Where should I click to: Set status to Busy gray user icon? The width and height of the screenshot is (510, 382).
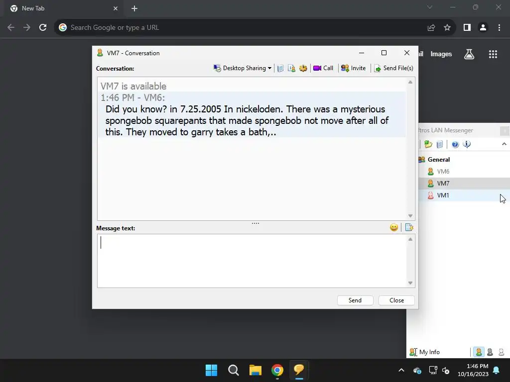pos(490,352)
